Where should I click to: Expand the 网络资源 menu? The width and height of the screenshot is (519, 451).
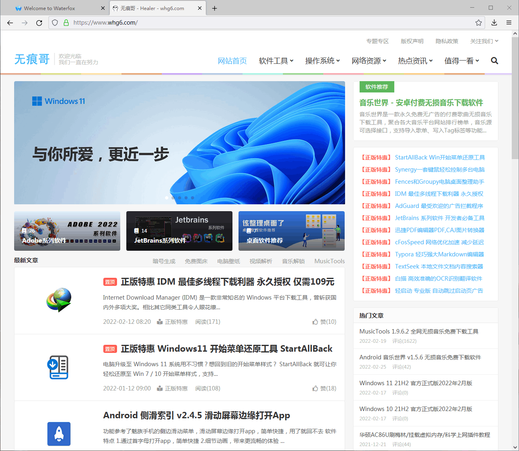(x=369, y=61)
